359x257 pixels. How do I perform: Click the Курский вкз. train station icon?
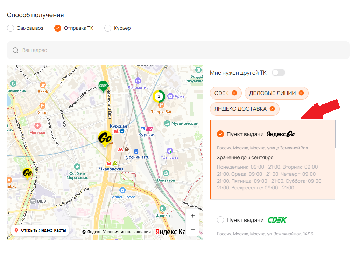(136, 151)
